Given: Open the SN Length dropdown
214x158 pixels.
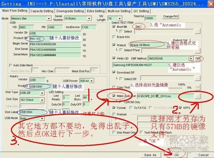Looking at the screenshot, I should click(x=120, y=18).
